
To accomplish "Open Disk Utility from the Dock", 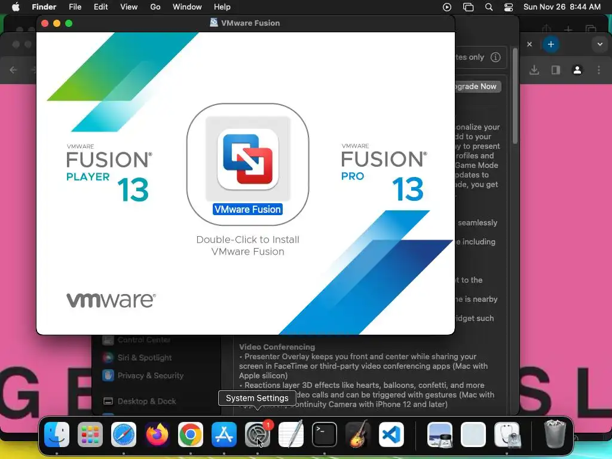I will [507, 434].
